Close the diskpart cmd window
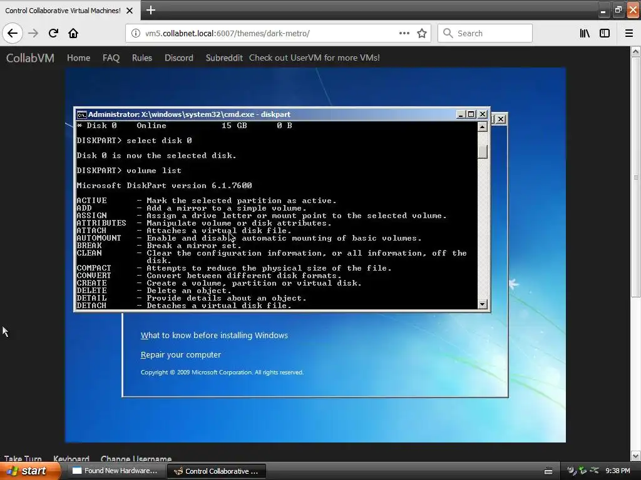The width and height of the screenshot is (641, 480). [x=483, y=114]
